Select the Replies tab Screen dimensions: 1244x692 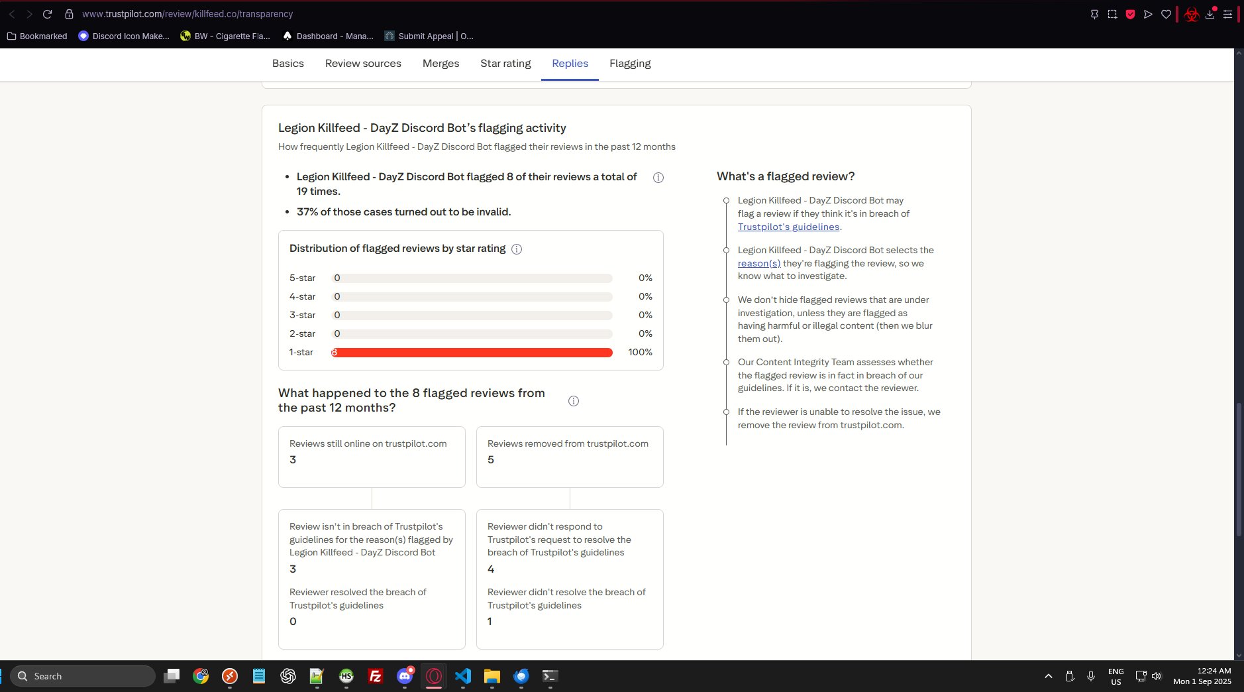[570, 64]
